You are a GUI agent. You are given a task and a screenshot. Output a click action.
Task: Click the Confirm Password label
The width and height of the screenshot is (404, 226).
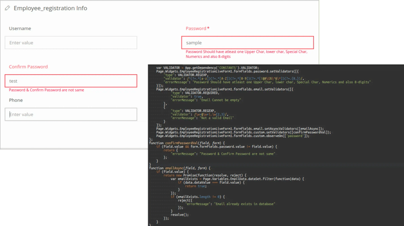pos(28,67)
